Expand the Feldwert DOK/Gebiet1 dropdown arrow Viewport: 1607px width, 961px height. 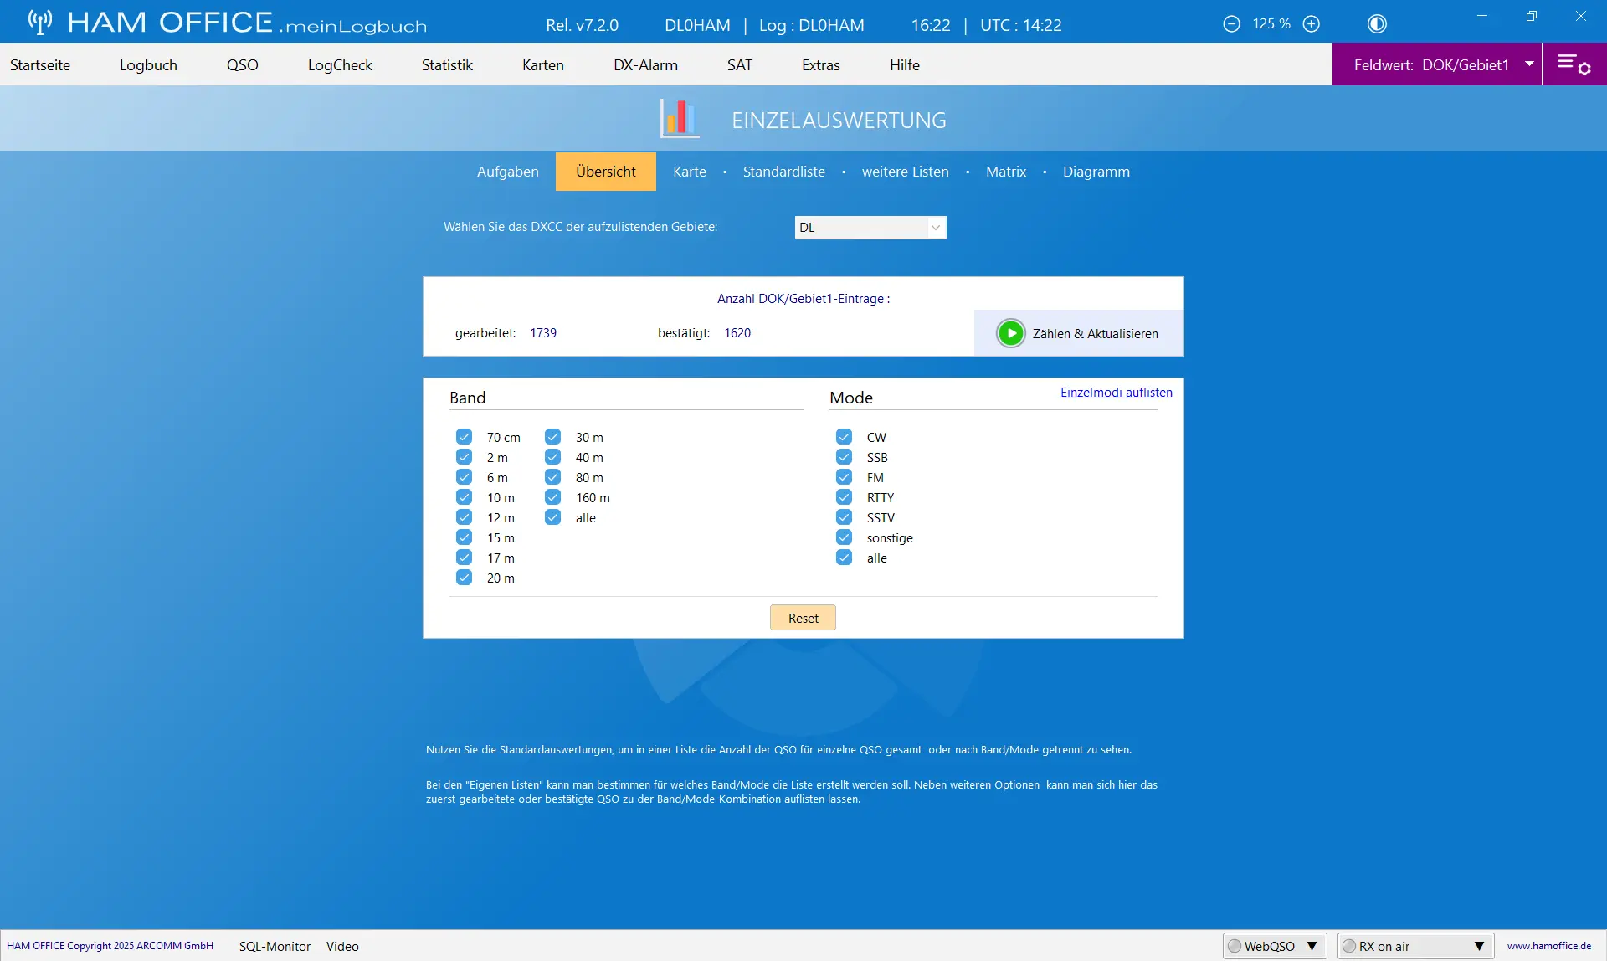point(1529,64)
